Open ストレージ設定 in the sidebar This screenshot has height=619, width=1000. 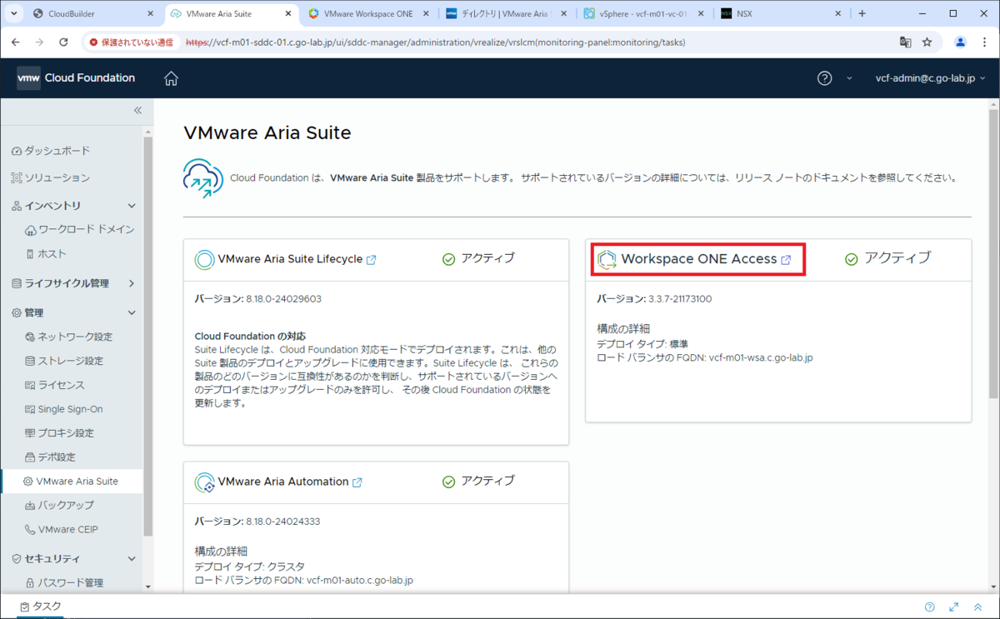[x=64, y=361]
